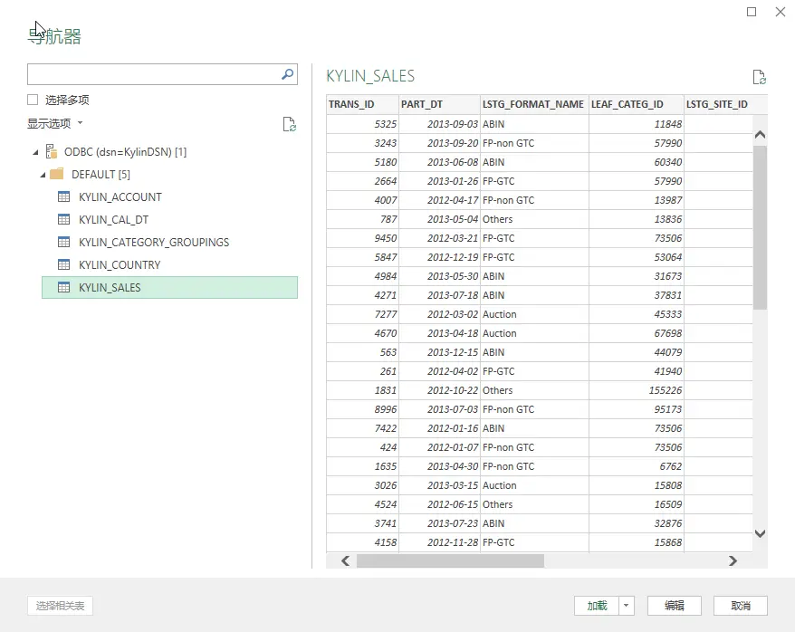Viewport: 795px width, 632px height.
Task: Collapse the ODBC (dsn=KylinDSN) node
Action: (x=35, y=152)
